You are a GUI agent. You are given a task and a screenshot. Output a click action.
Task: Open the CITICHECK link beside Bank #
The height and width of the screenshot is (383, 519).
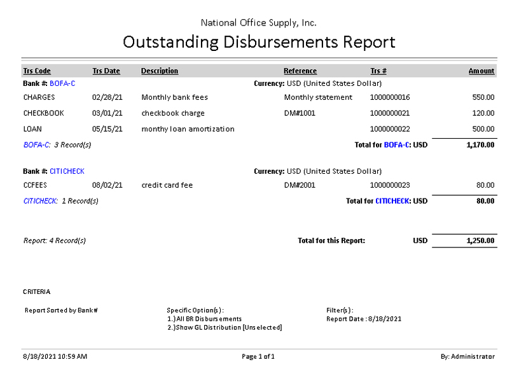point(67,171)
